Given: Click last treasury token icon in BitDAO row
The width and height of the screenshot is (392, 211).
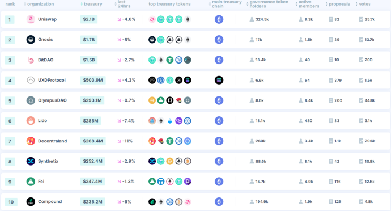Looking at the screenshot, I should 188,60.
